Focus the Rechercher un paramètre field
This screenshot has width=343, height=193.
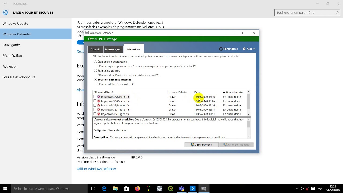pos(307,13)
